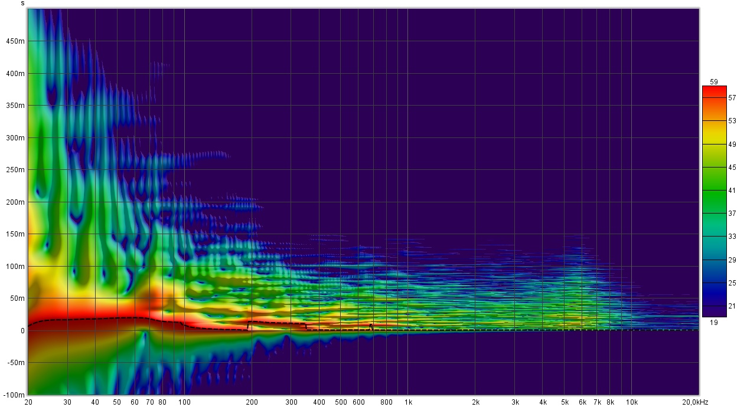Select the 59 maximum label above color scale

click(715, 82)
